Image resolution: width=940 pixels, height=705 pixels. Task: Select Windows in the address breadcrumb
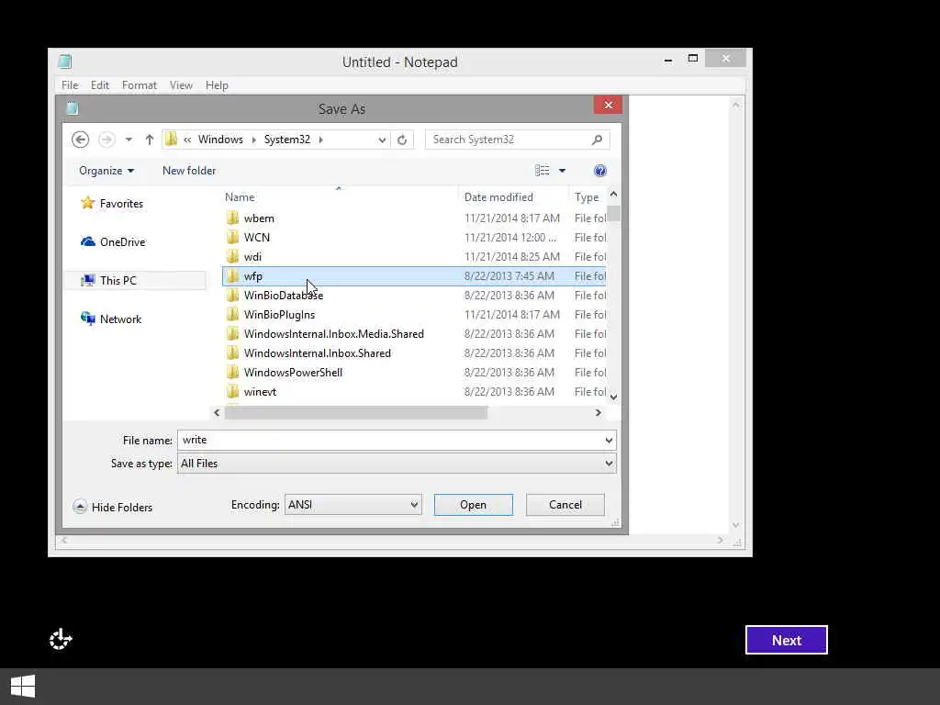point(220,140)
